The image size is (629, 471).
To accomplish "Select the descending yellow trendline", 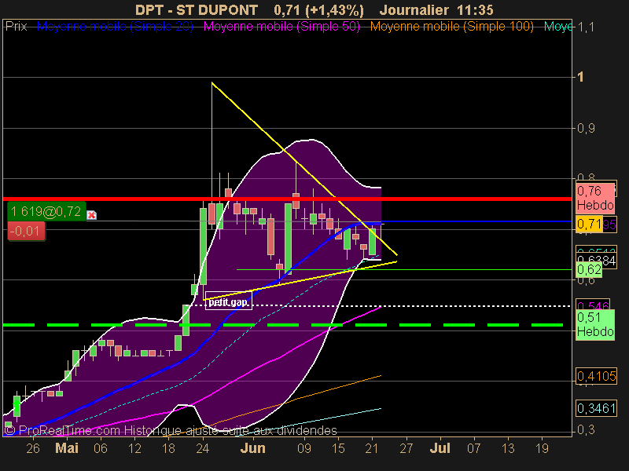I will 304,169.
